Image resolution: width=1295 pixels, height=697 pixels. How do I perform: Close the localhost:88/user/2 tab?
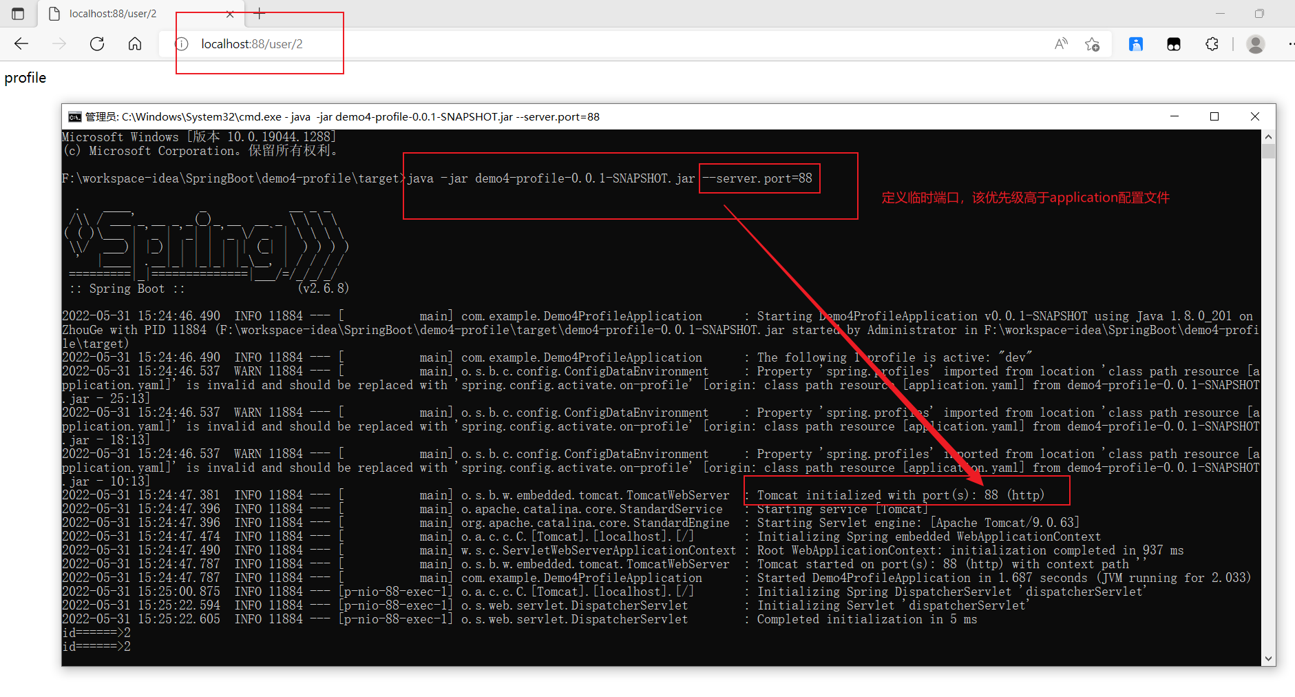(230, 14)
